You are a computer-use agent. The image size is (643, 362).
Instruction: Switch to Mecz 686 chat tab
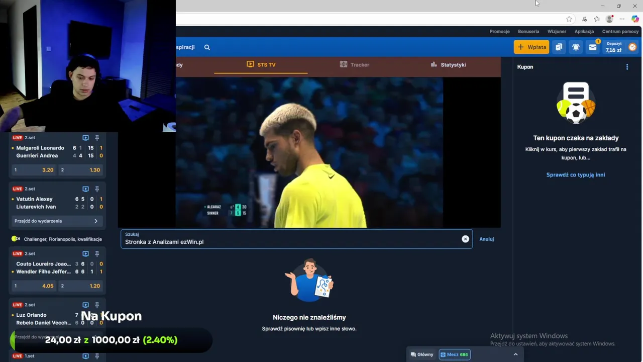click(x=454, y=354)
